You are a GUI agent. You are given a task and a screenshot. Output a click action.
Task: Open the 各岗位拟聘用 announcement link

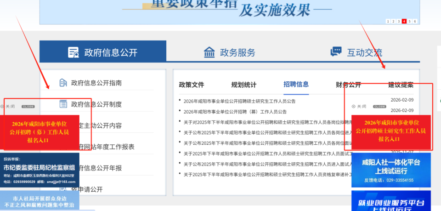click(x=267, y=122)
